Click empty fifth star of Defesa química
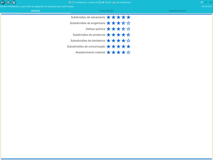213x160 pixels. [x=128, y=29]
